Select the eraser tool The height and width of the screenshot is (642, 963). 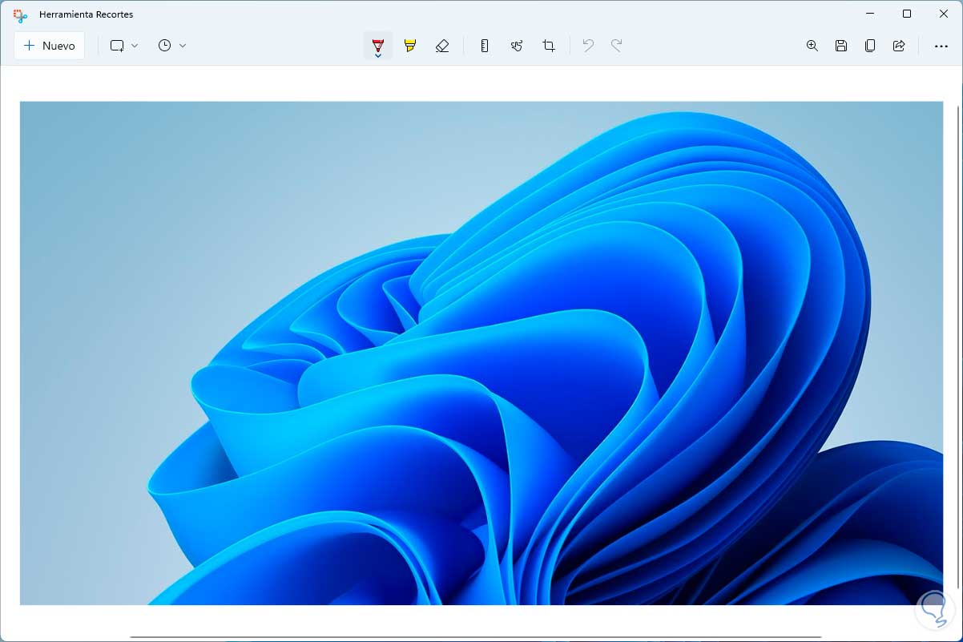point(442,46)
